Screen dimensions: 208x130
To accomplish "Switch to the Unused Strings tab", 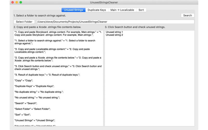I will [73, 10].
